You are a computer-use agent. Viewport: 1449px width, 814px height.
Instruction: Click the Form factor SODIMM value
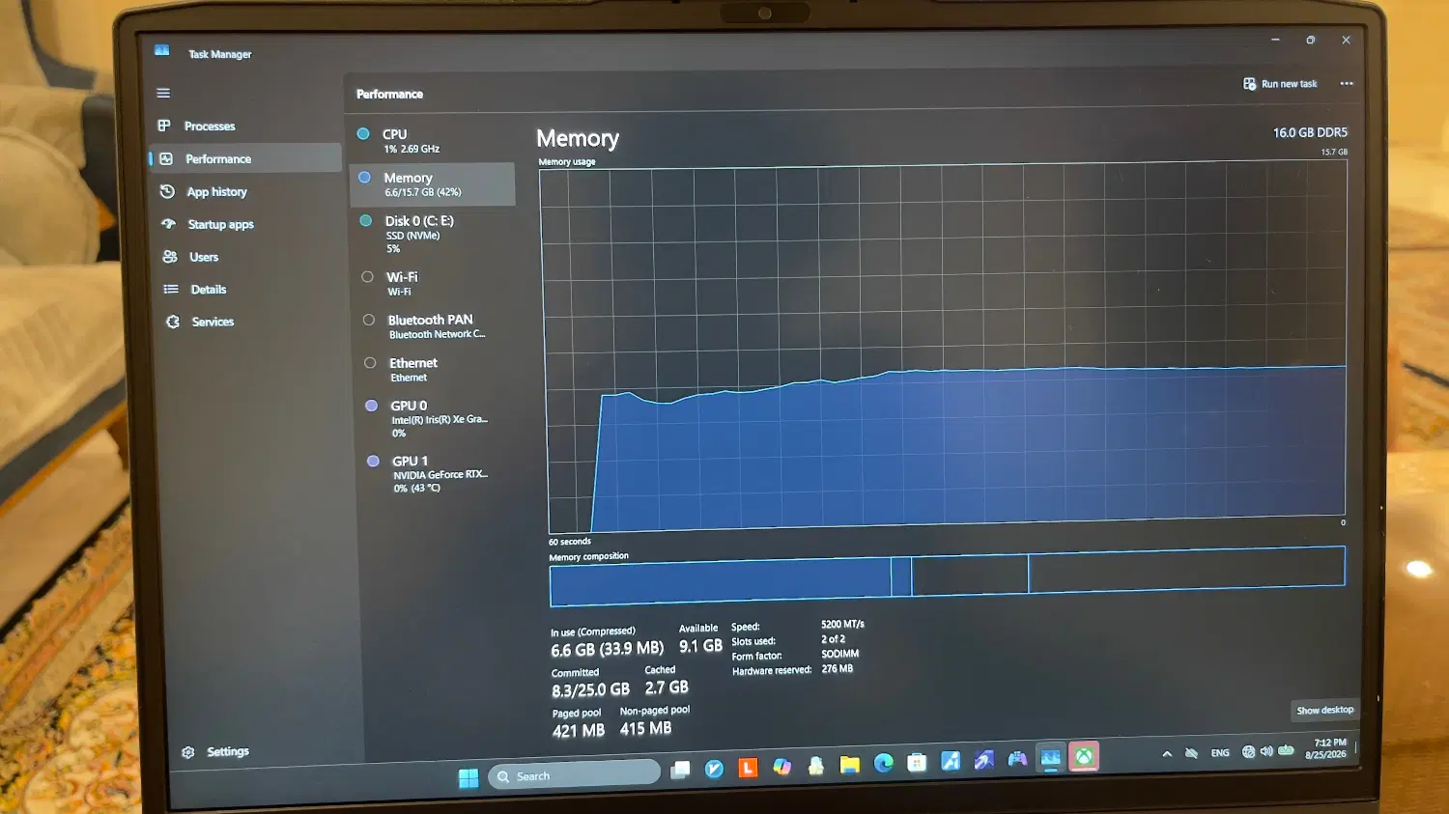pos(839,654)
